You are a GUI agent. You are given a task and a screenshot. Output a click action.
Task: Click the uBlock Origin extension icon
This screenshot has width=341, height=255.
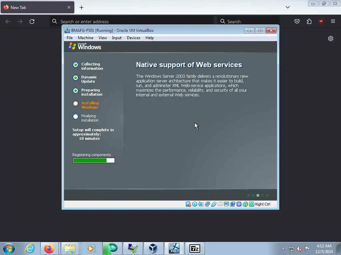point(321,21)
